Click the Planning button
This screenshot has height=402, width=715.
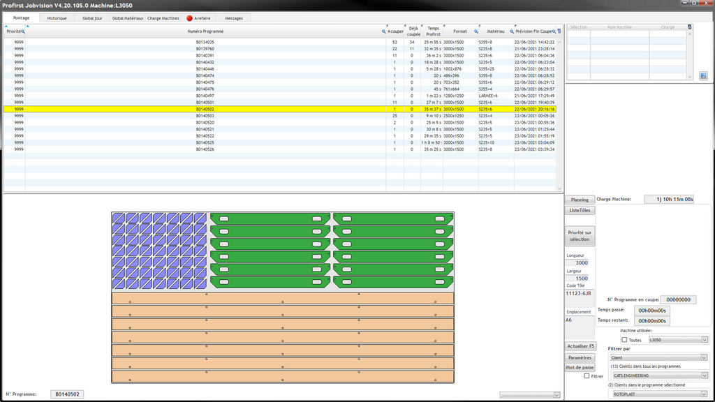click(x=580, y=200)
